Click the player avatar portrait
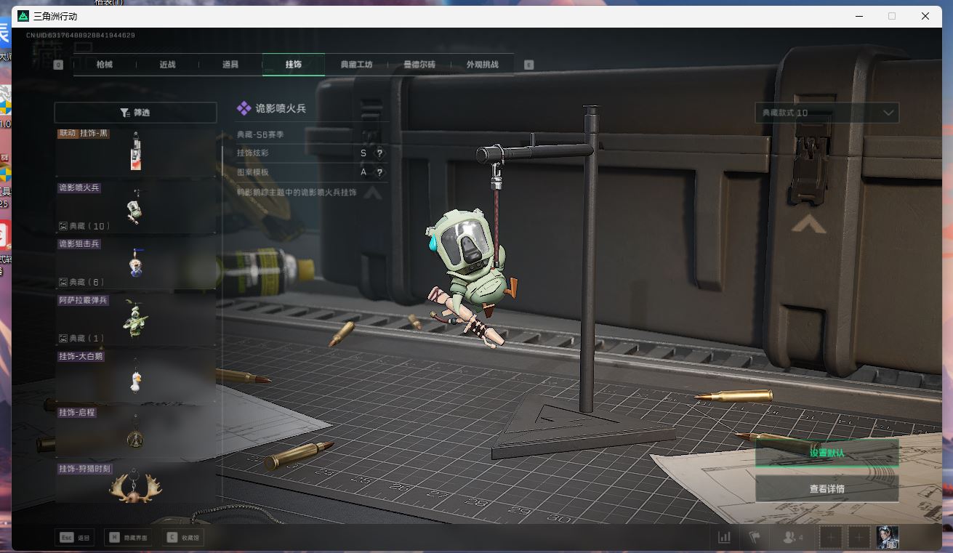The width and height of the screenshot is (953, 553). pyautogui.click(x=887, y=538)
